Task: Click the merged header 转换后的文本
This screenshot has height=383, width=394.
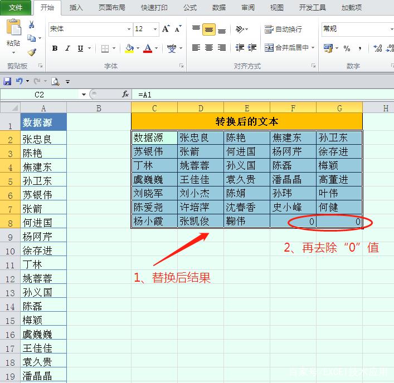Action: coord(247,121)
